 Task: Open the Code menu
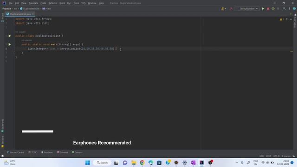click(x=43, y=3)
